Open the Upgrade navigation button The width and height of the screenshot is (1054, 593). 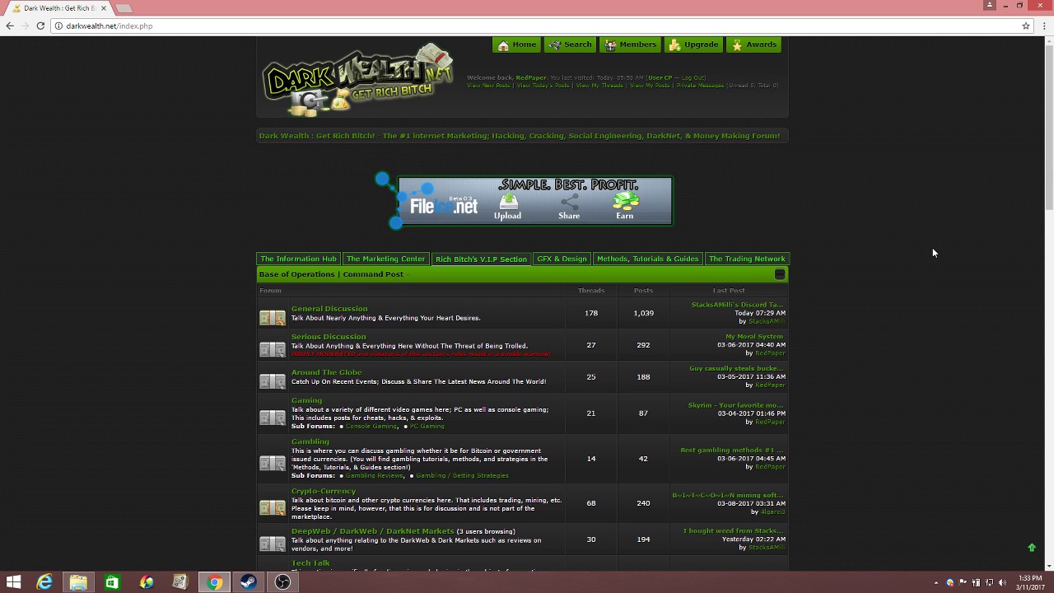pos(693,44)
